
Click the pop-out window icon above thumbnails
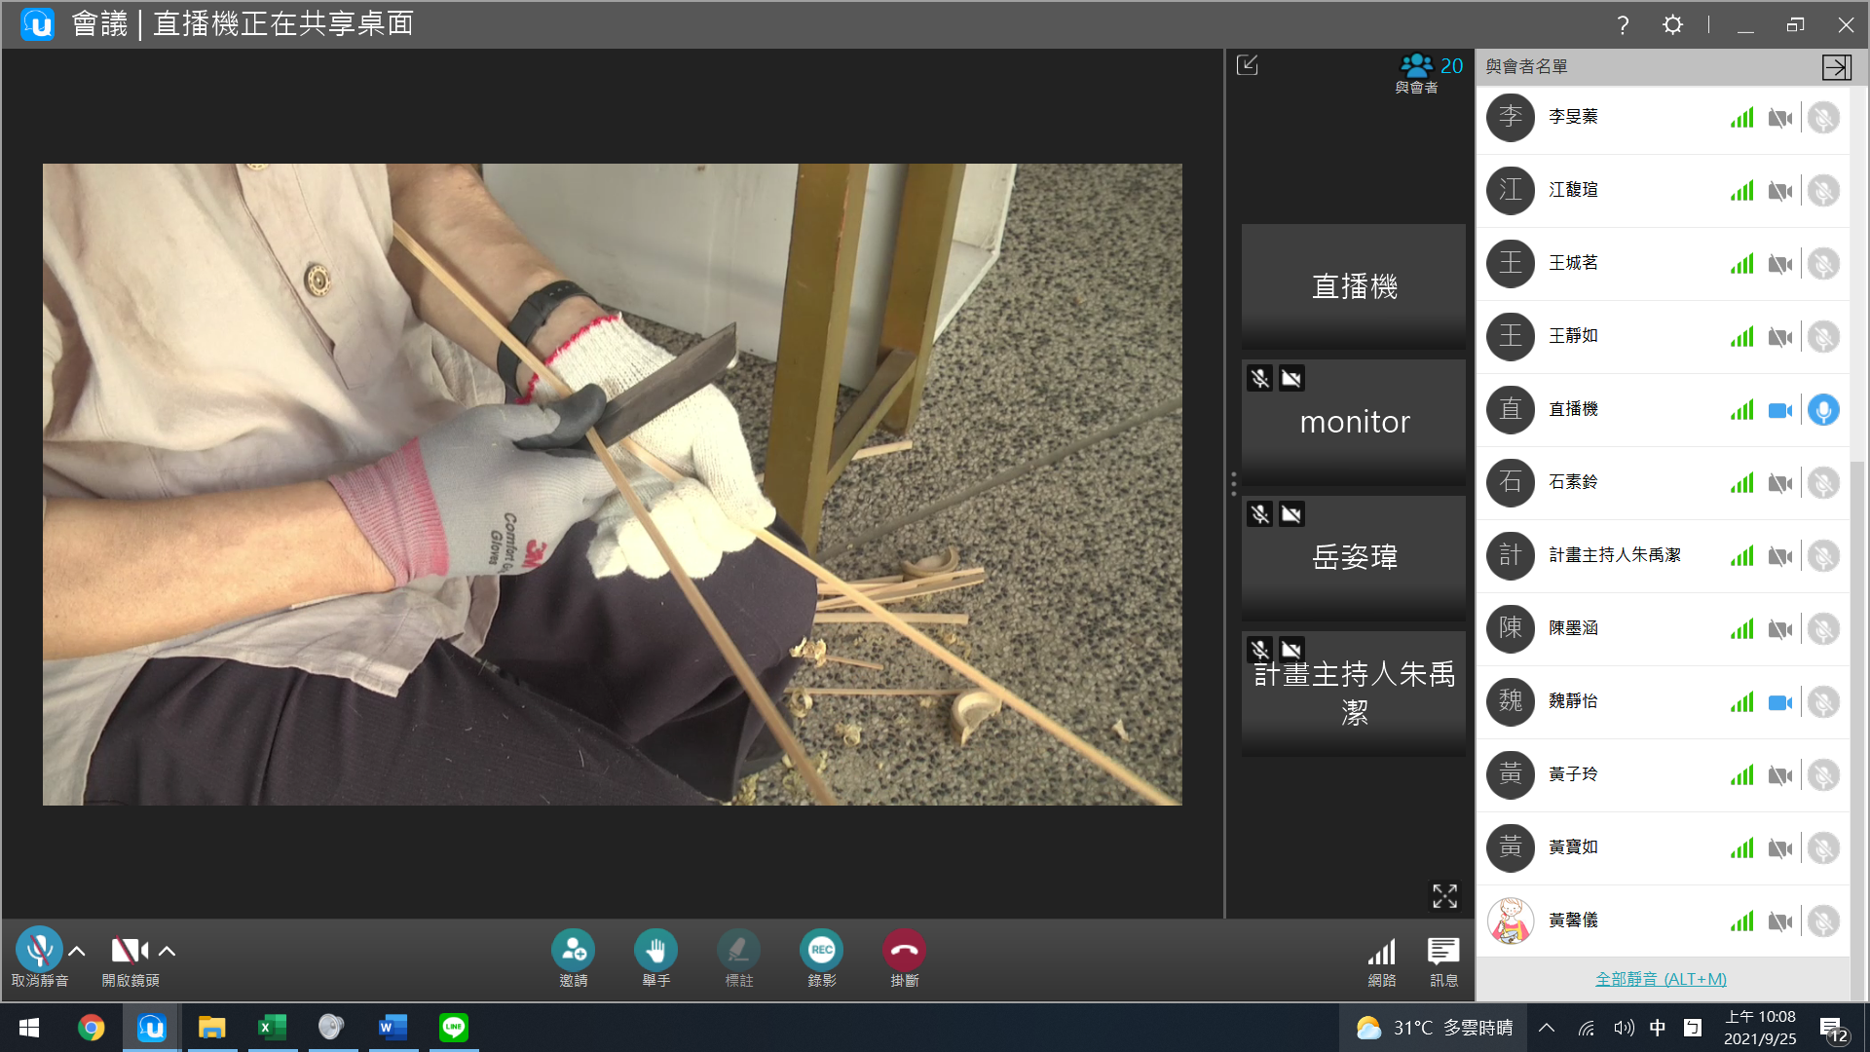tap(1248, 65)
